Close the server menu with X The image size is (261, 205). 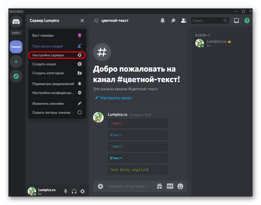[82, 21]
